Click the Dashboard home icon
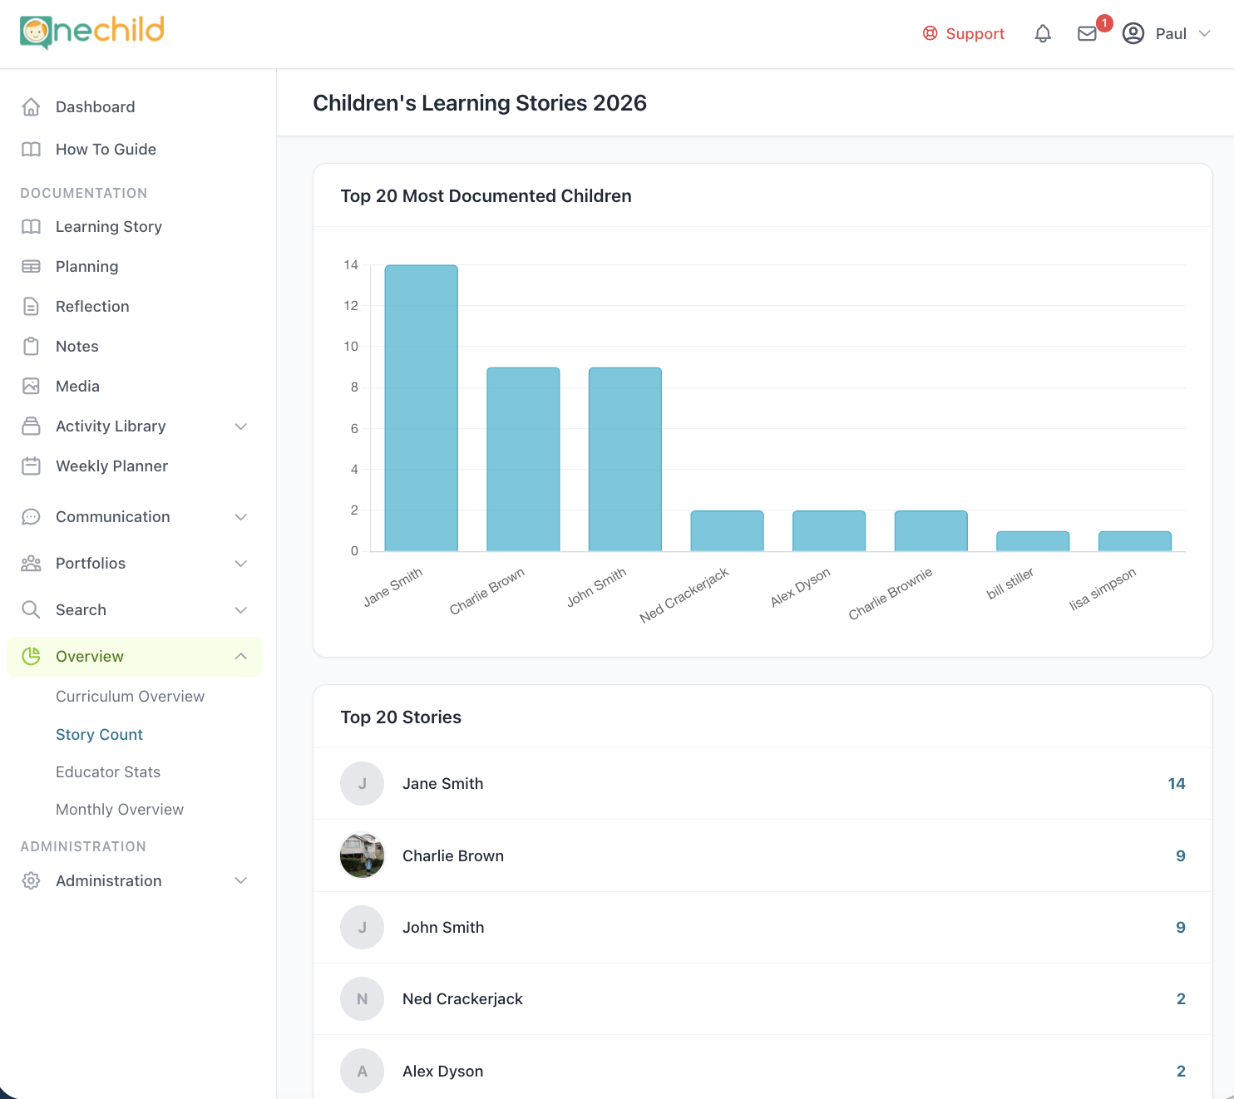This screenshot has width=1234, height=1099. pyautogui.click(x=31, y=107)
